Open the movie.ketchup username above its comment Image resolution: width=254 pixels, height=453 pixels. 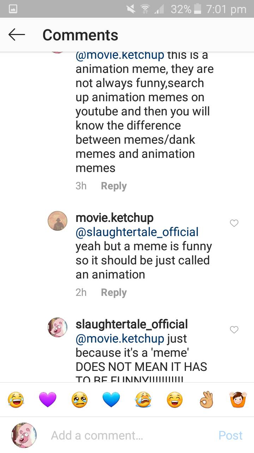click(114, 218)
